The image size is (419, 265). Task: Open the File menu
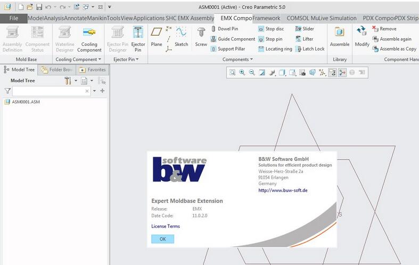point(14,18)
